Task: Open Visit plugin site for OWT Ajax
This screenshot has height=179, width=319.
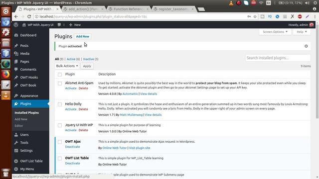Action: coord(140,148)
